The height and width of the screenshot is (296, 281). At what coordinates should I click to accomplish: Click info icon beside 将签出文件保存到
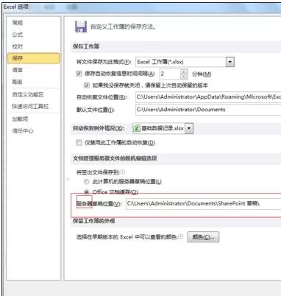point(122,172)
